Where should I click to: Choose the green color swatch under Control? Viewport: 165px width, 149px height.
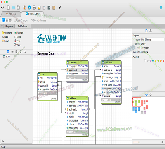click(x=158, y=60)
